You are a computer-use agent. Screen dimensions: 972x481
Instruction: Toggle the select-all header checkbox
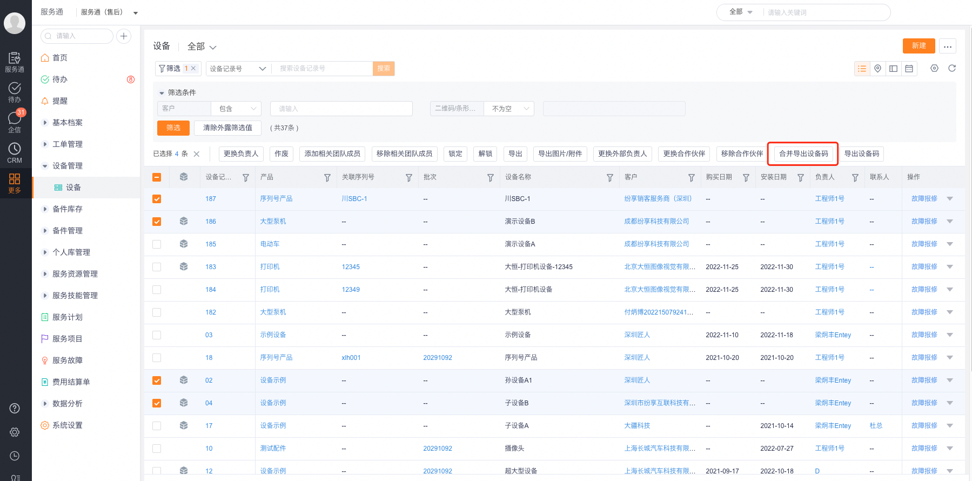pyautogui.click(x=157, y=177)
